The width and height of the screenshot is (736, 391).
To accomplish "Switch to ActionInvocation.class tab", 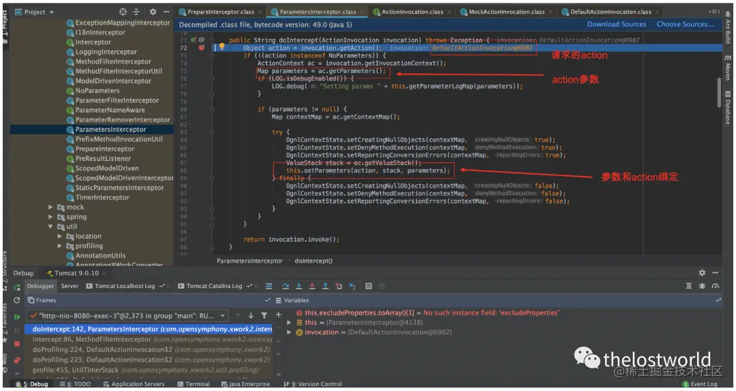I will (412, 12).
